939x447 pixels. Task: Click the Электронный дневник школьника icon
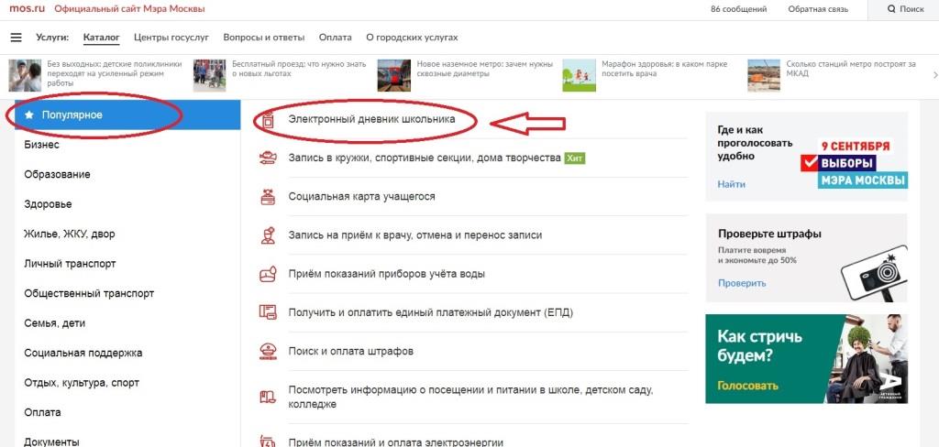click(x=268, y=120)
